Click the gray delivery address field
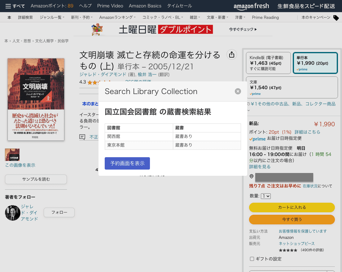342x272 pixels. [x=284, y=177]
